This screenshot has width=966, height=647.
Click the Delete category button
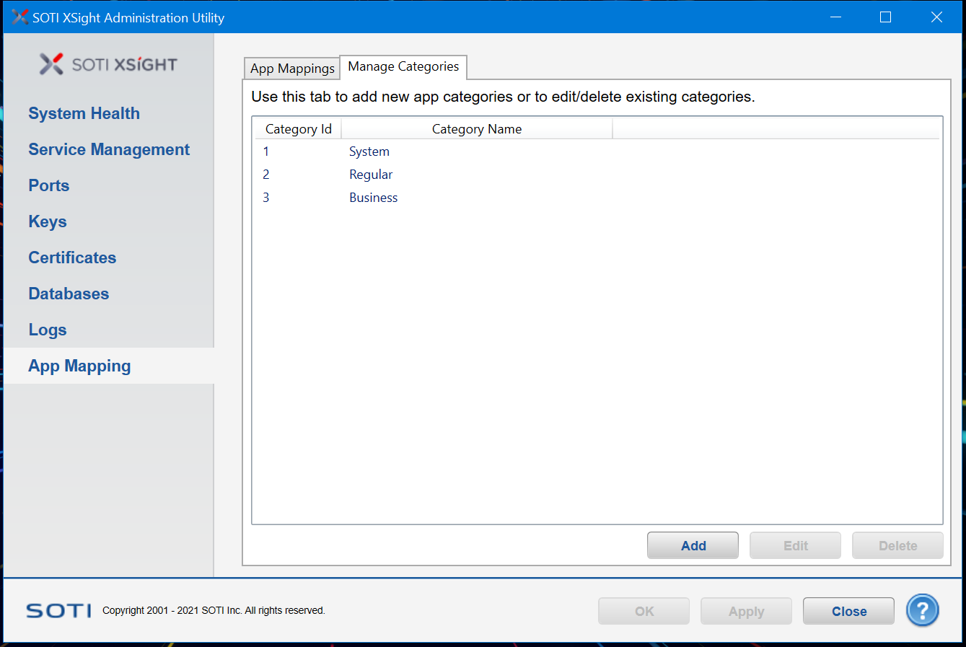tap(897, 545)
